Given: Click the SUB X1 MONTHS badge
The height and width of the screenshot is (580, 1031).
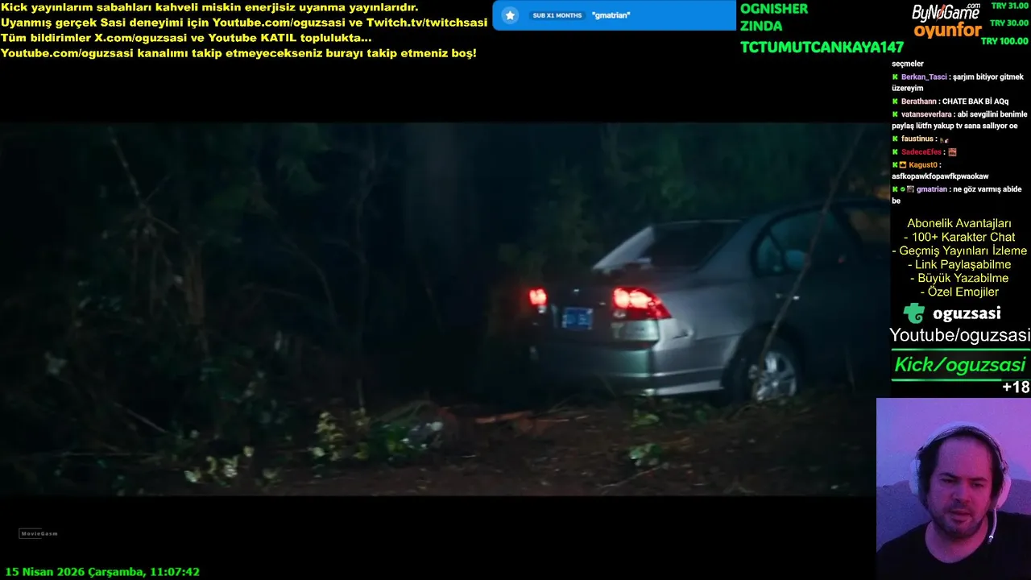Looking at the screenshot, I should click(x=557, y=15).
